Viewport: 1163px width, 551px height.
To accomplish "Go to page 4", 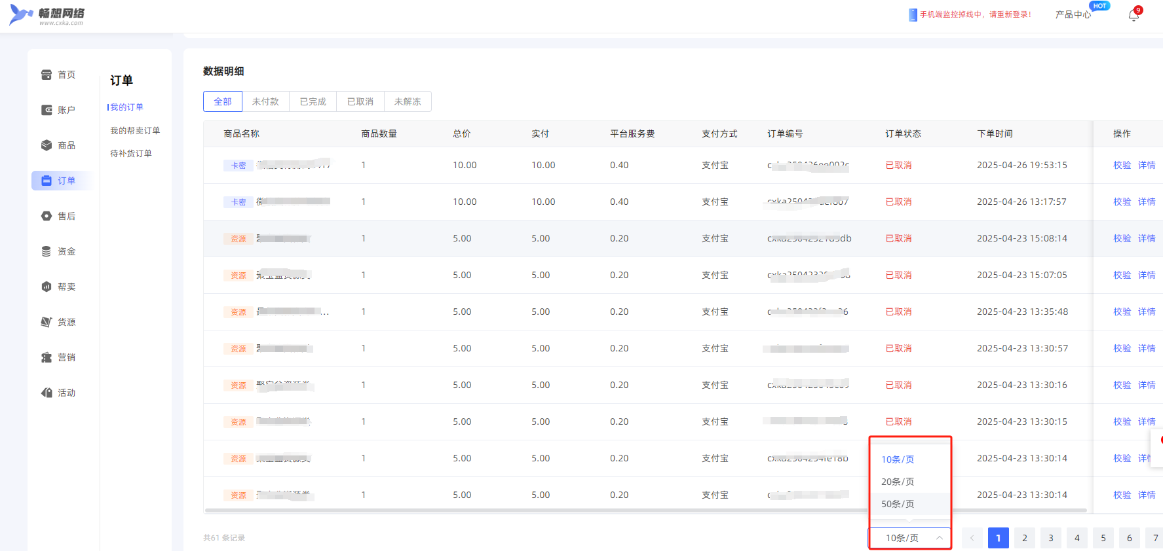I will pyautogui.click(x=1077, y=538).
